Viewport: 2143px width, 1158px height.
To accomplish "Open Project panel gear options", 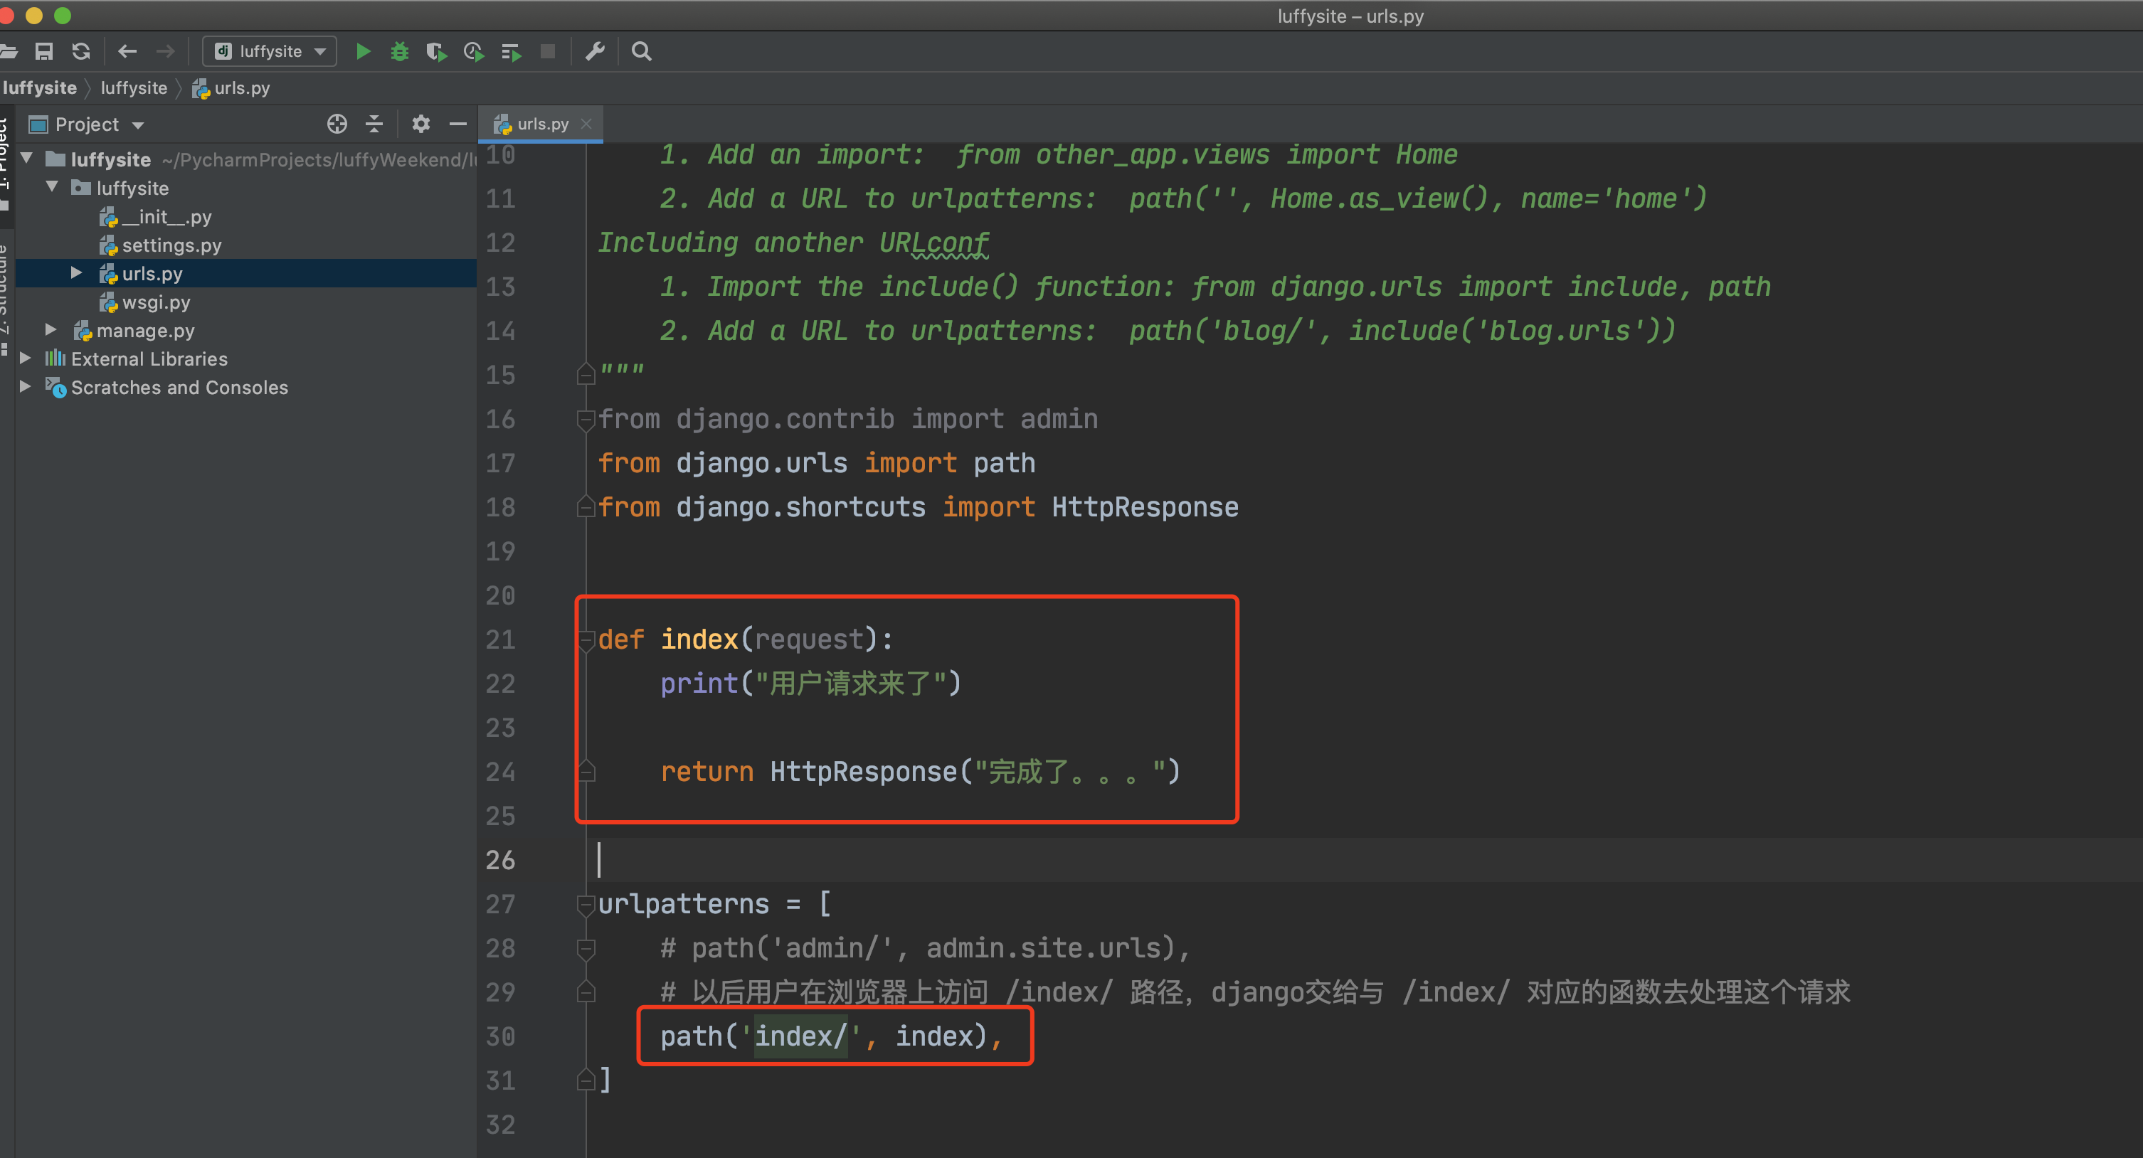I will click(421, 124).
